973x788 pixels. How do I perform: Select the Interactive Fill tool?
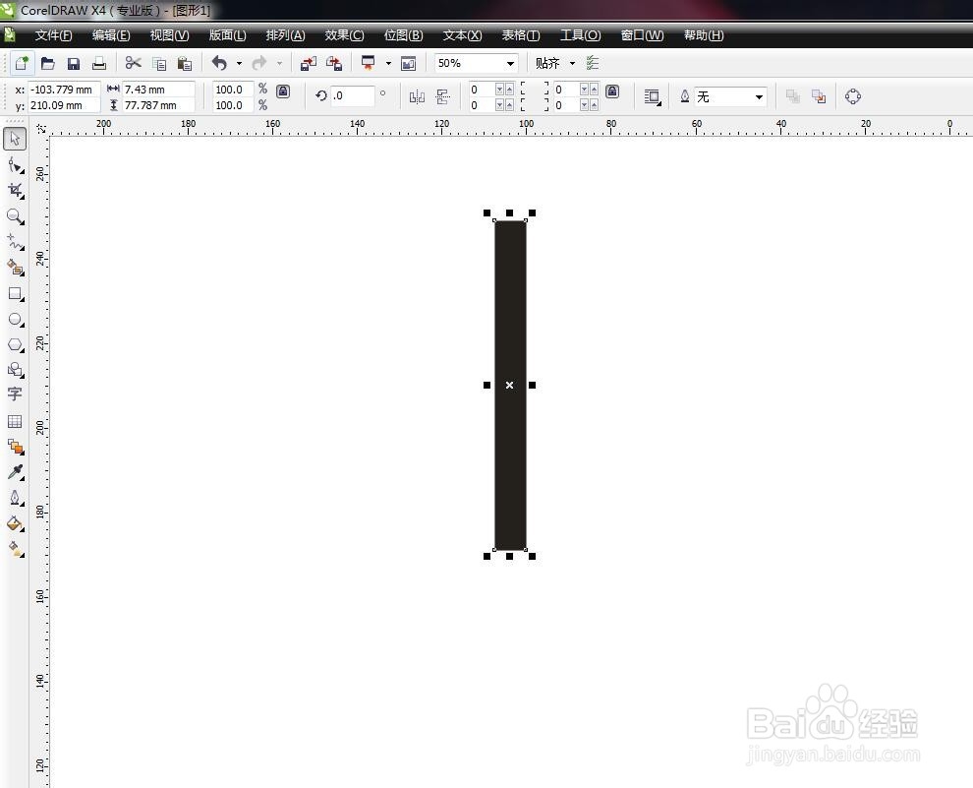[x=15, y=549]
